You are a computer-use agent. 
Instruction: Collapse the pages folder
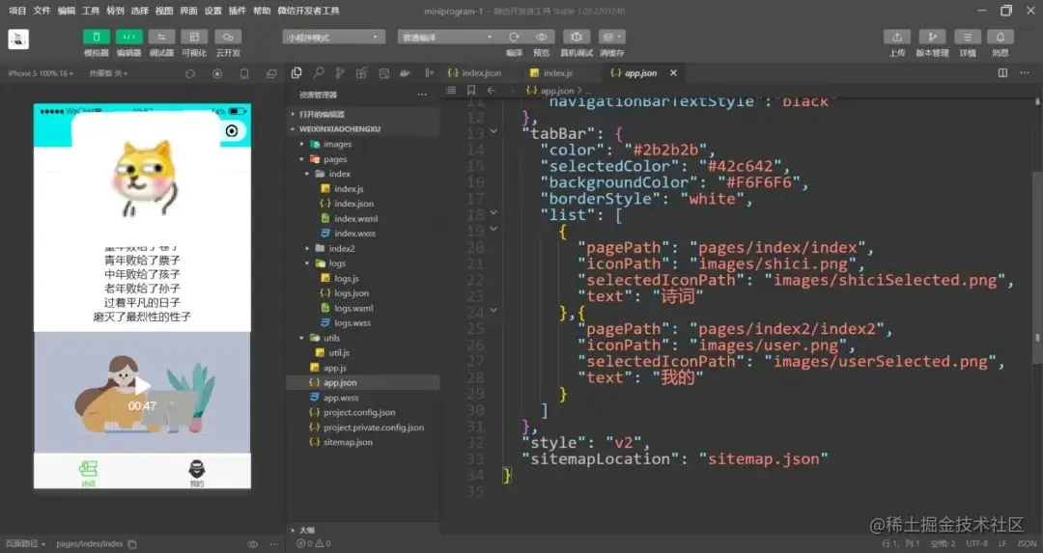pos(334,159)
